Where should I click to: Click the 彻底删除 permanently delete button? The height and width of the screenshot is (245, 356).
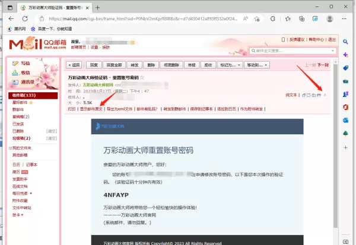pos(171,65)
